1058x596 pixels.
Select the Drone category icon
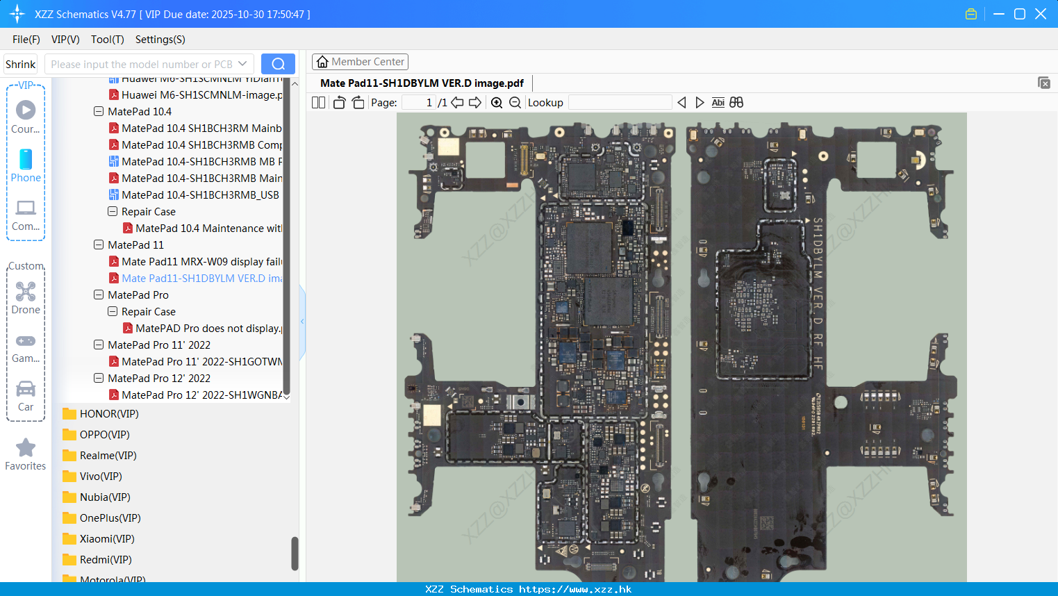(x=26, y=298)
